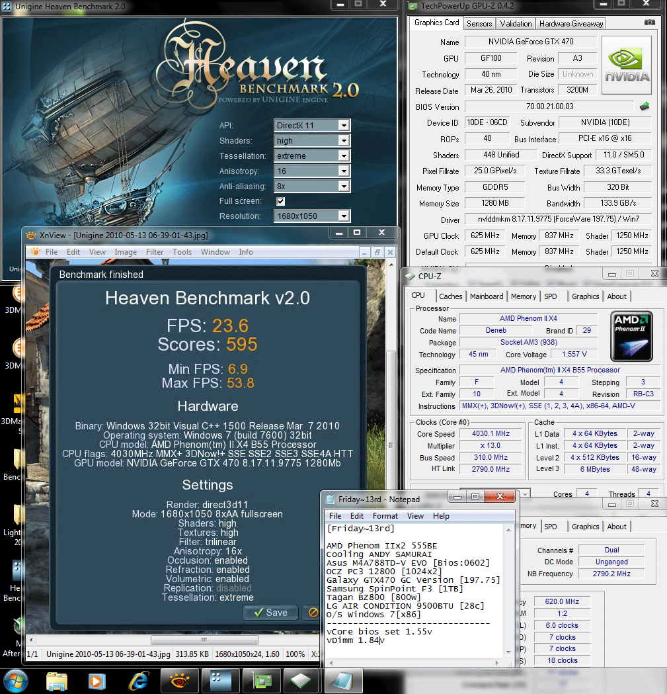Click the orange cancel icon beside Save

point(313,613)
